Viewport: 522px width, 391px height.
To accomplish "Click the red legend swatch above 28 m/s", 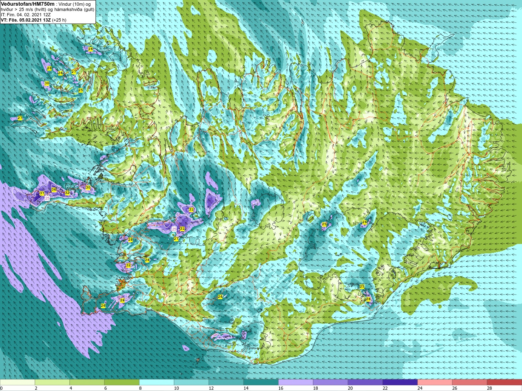I will pos(504,382).
